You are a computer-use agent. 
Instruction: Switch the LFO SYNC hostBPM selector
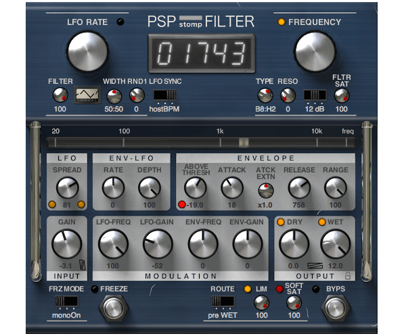[165, 95]
